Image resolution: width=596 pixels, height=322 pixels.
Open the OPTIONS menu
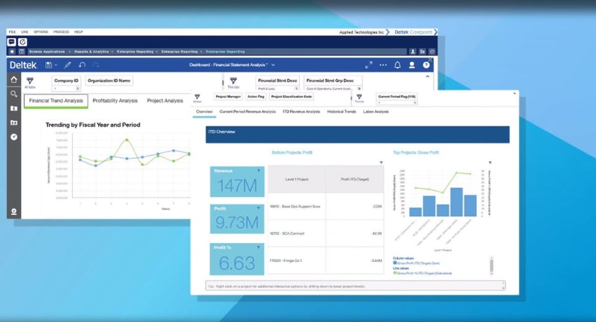41,32
